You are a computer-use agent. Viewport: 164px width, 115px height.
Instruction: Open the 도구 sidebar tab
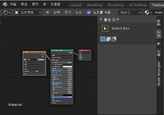coord(159,34)
